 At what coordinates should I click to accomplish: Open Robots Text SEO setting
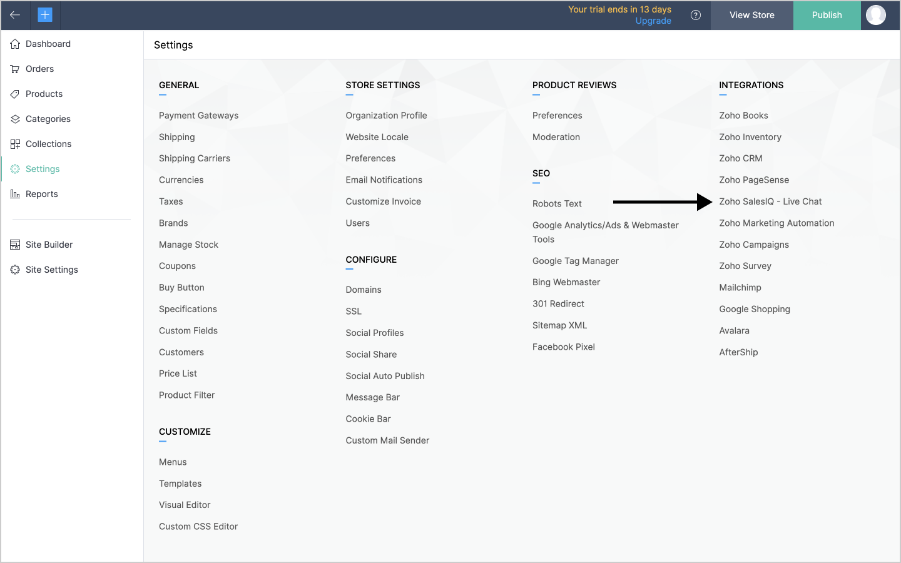click(x=557, y=204)
